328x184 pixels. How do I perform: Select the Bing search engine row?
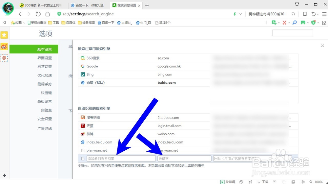(188, 75)
